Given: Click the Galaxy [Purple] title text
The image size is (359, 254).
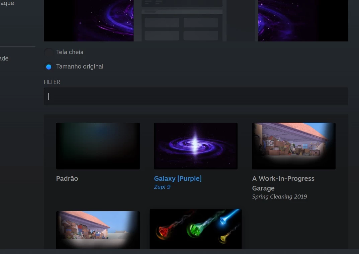Looking at the screenshot, I should tap(178, 178).
